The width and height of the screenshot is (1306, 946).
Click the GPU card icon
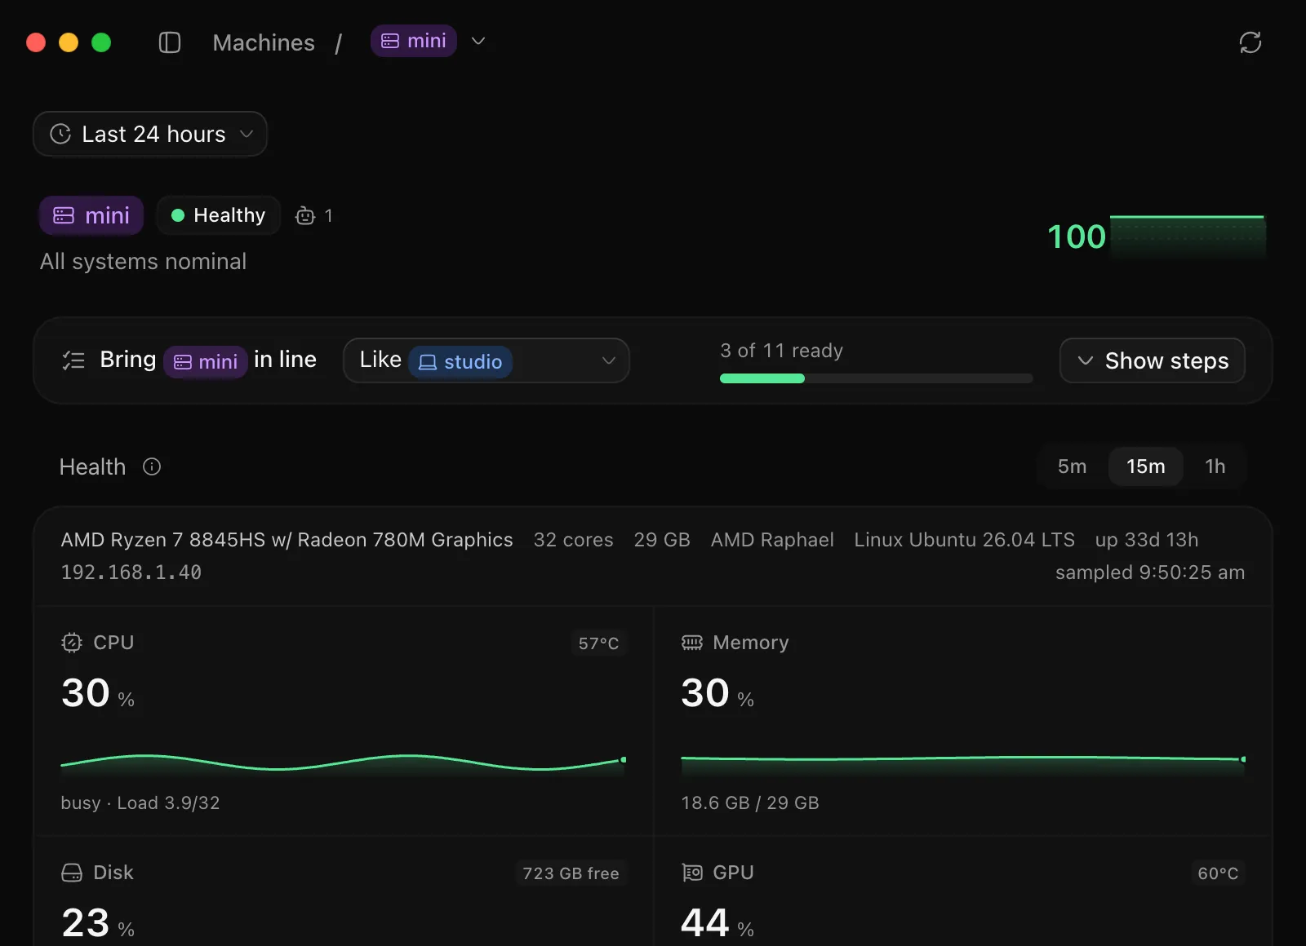click(692, 873)
